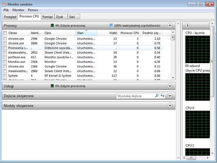Click the 2.10 average usage value
The height and width of the screenshot is (163, 217).
coord(157,39)
